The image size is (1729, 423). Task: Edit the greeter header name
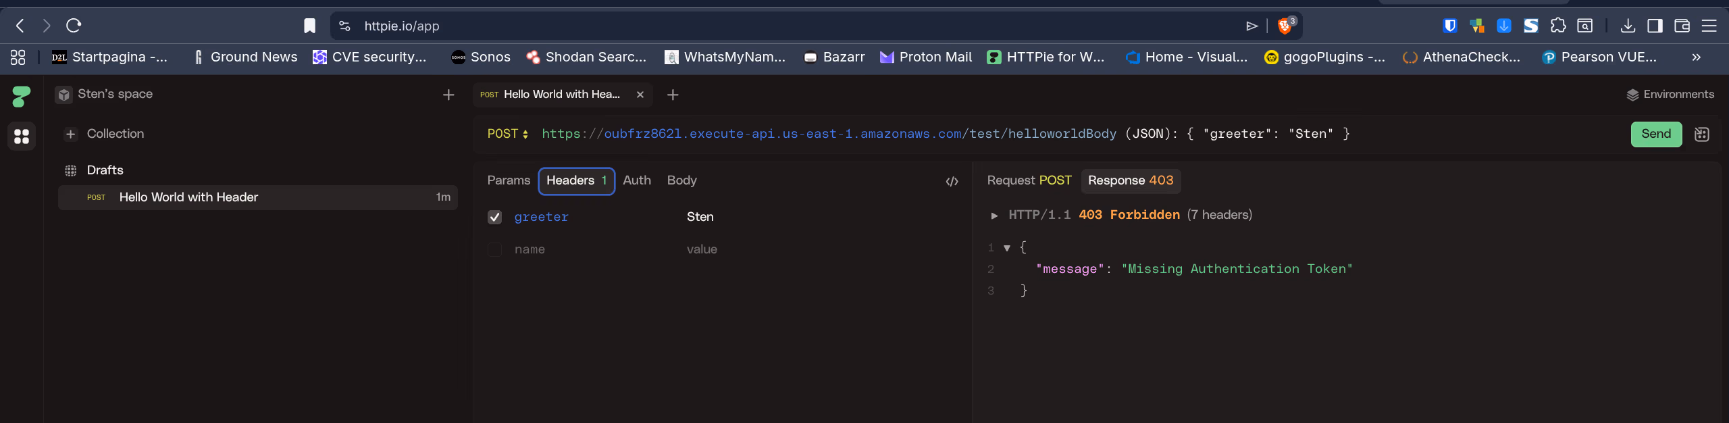pos(541,217)
